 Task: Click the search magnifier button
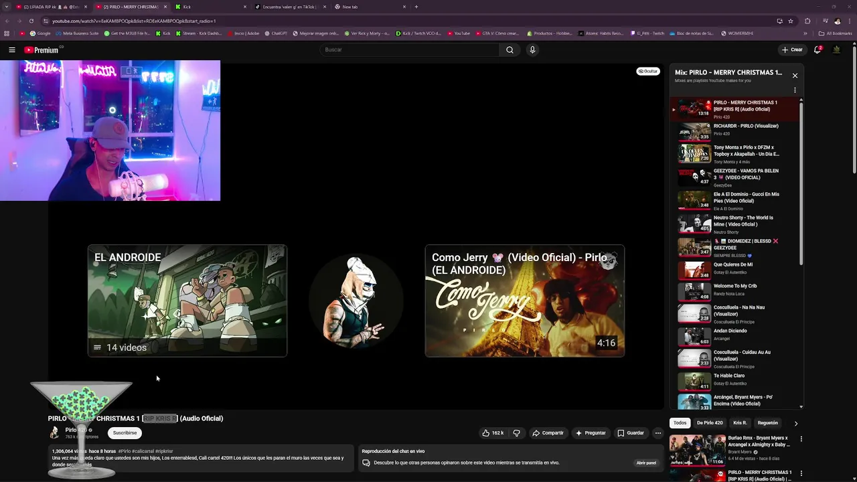pyautogui.click(x=510, y=50)
